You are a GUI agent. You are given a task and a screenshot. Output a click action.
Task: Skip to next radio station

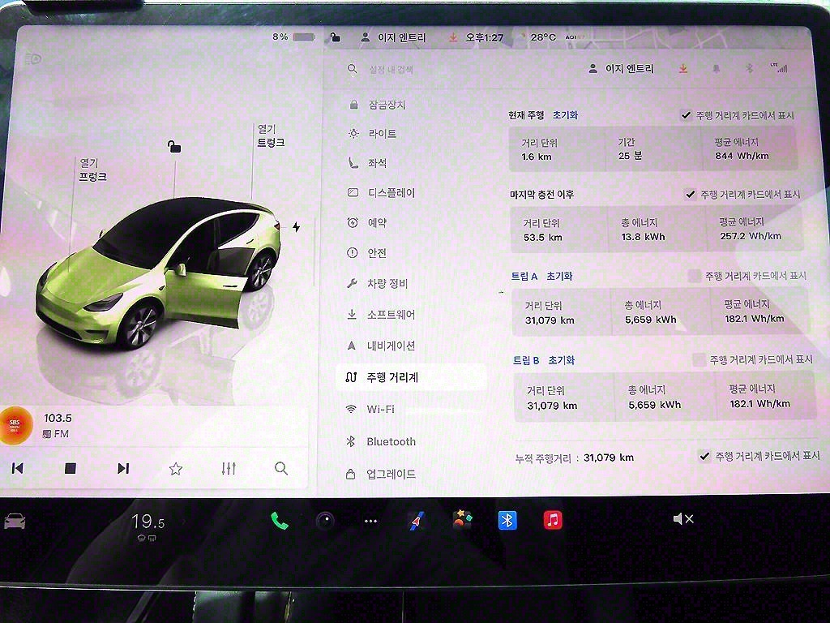tap(123, 468)
